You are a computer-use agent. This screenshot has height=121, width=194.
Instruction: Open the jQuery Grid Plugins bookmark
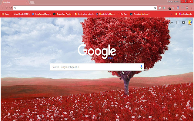63,14
